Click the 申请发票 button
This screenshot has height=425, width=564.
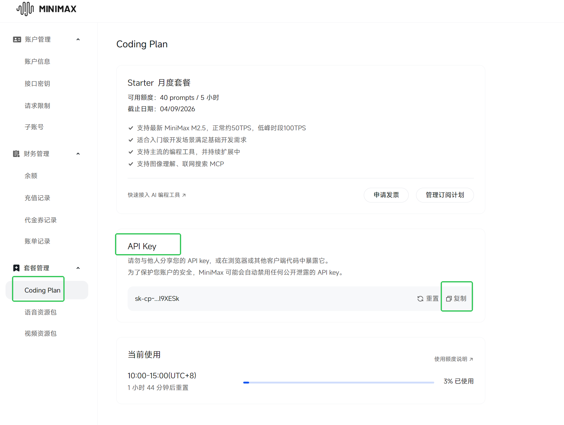point(386,195)
